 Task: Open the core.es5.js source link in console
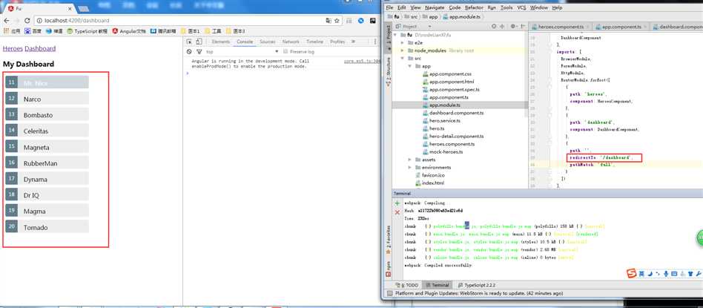point(362,61)
